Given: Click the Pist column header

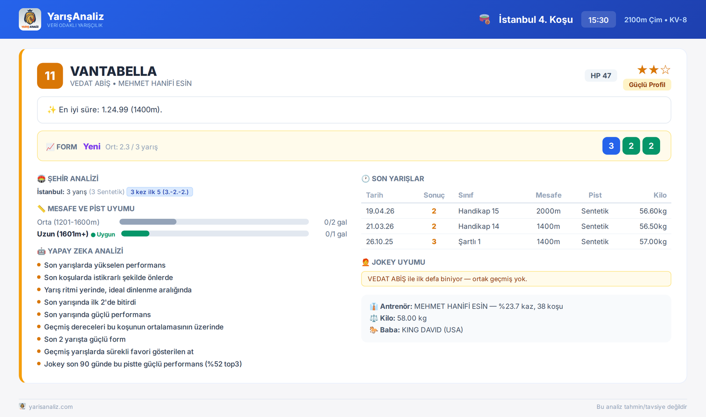Looking at the screenshot, I should tap(595, 195).
